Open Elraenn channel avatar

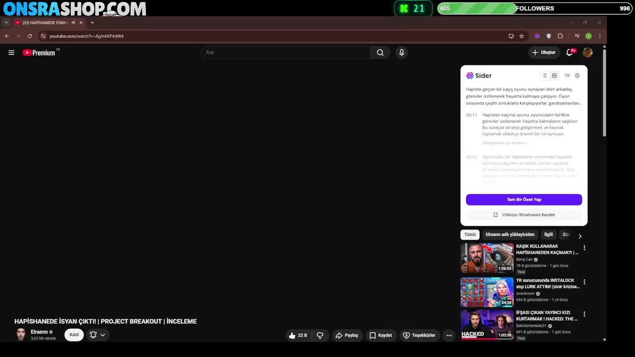pyautogui.click(x=21, y=335)
